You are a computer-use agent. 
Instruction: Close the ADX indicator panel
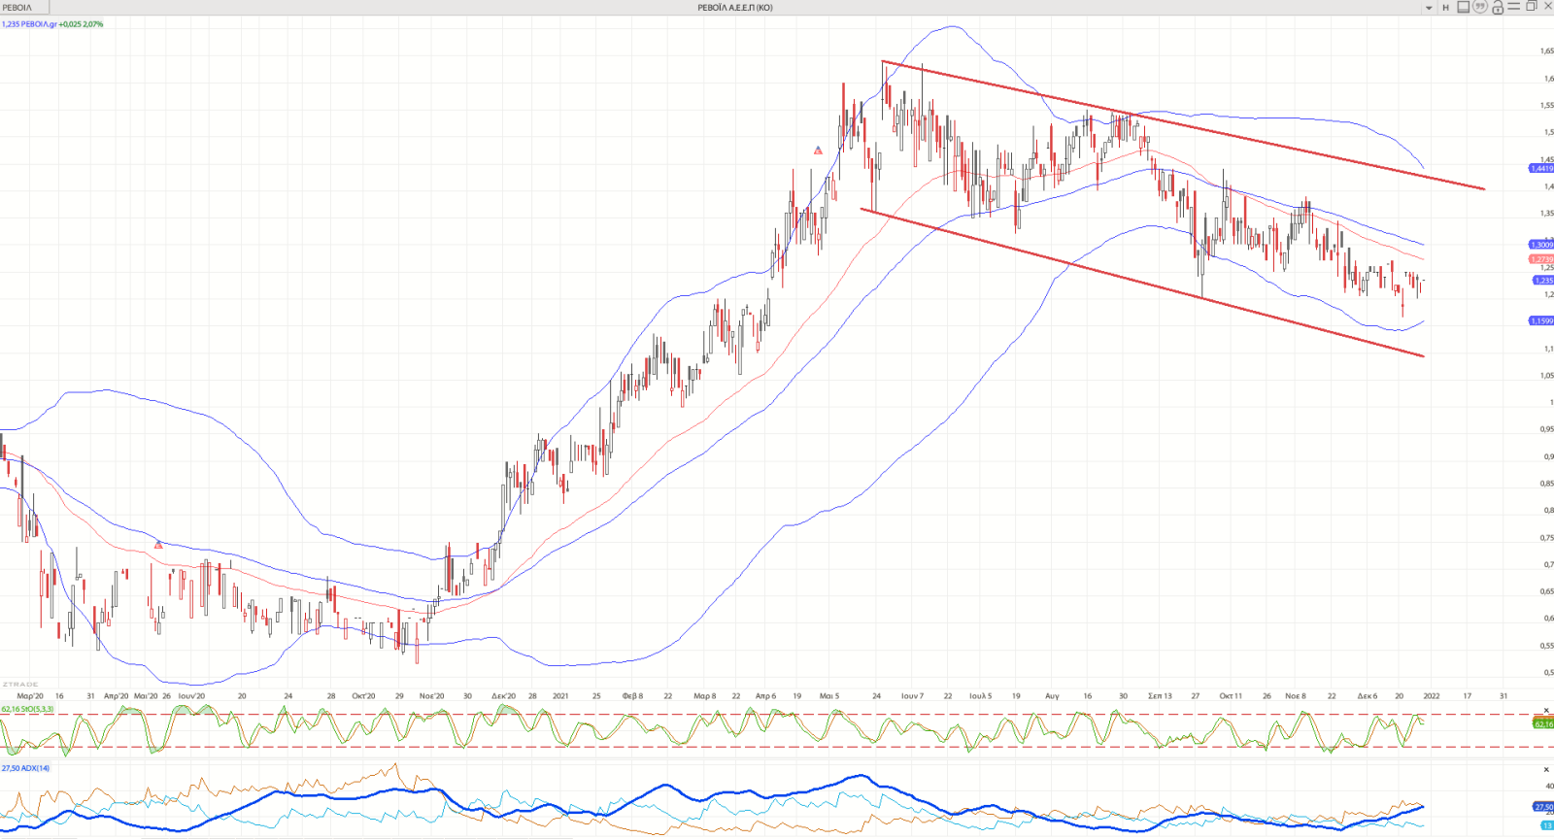pyautogui.click(x=1547, y=770)
